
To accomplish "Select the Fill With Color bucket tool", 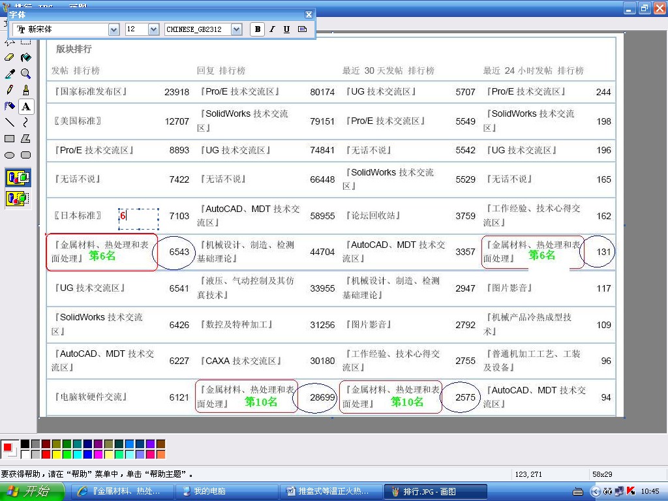I will point(25,57).
